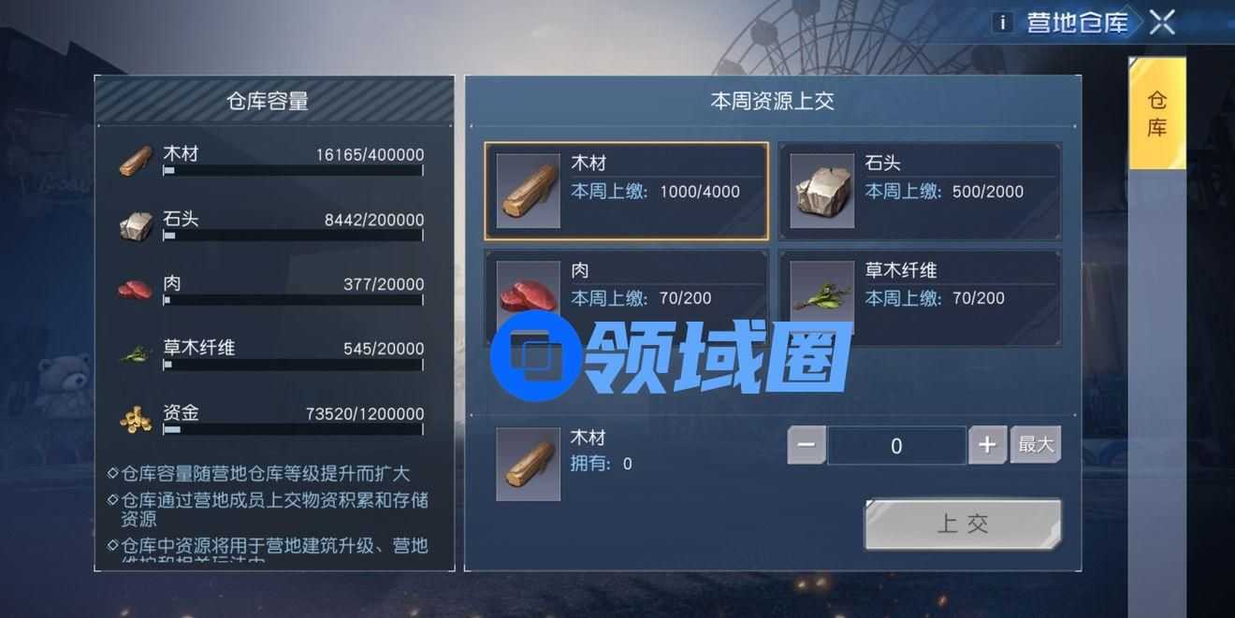The height and width of the screenshot is (618, 1235).
Task: Select the 肉 meat resource card
Action: (627, 296)
